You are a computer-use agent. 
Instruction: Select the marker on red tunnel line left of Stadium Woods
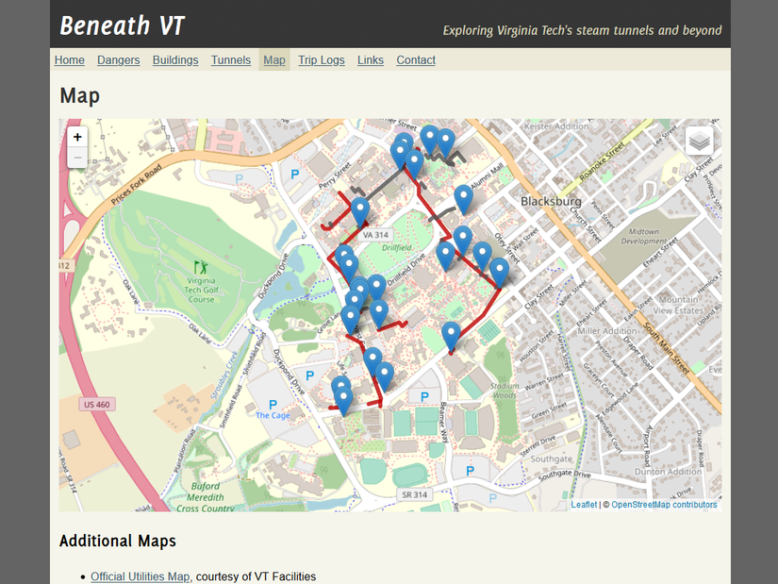coord(451,336)
